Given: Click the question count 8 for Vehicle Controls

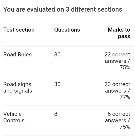Looking at the screenshot, I should click(56, 114).
